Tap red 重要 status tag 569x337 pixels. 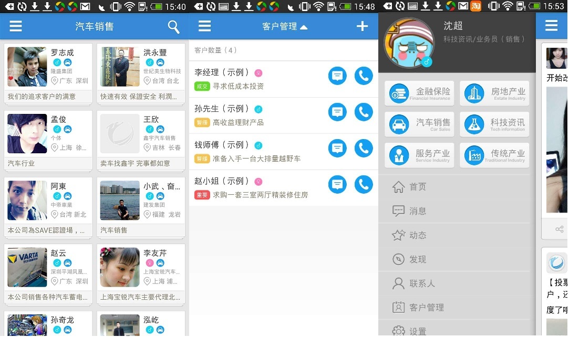(x=202, y=195)
